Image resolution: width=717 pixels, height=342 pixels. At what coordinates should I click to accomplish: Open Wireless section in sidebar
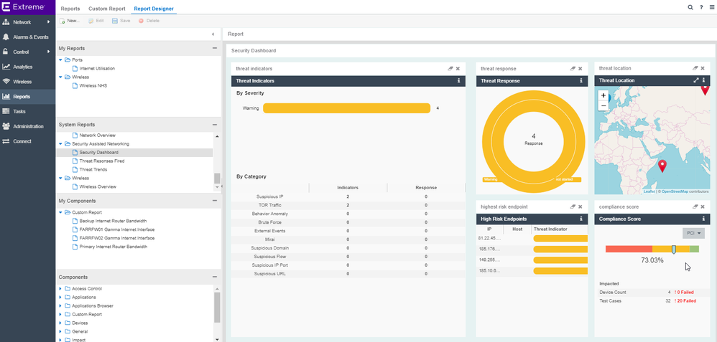click(27, 82)
